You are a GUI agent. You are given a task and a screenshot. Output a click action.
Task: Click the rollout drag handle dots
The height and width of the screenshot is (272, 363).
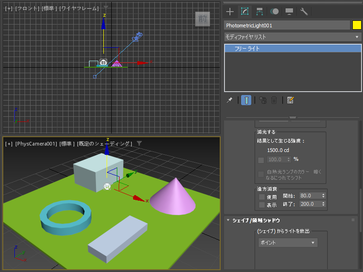[353, 220]
